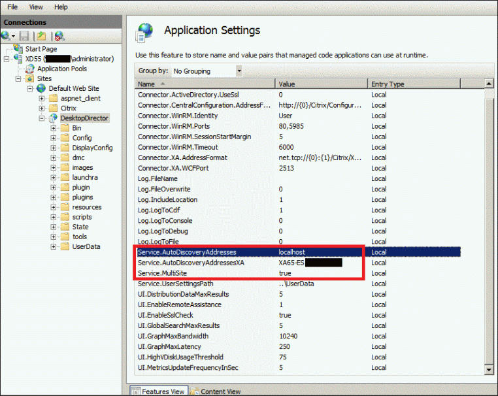The height and width of the screenshot is (396, 498).
Task: Open the File menu
Action: click(x=12, y=7)
